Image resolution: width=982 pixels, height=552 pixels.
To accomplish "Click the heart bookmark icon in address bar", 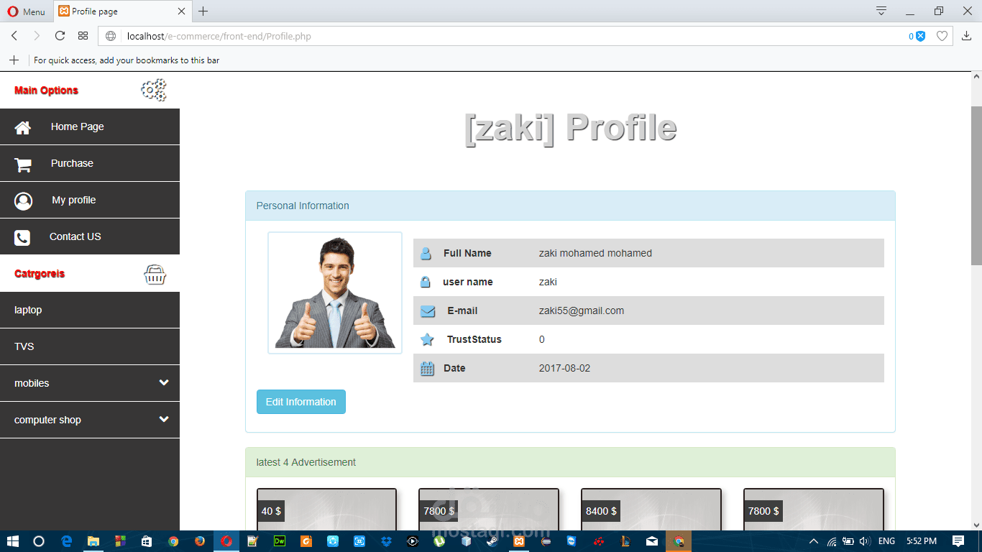I will point(942,36).
